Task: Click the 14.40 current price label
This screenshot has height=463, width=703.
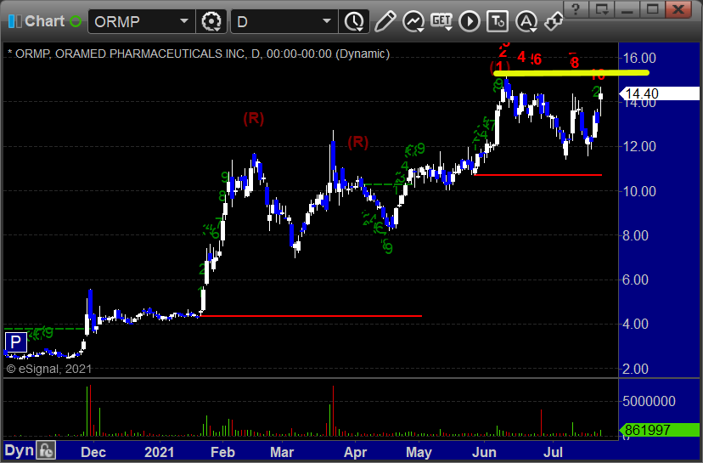Action: tap(659, 93)
